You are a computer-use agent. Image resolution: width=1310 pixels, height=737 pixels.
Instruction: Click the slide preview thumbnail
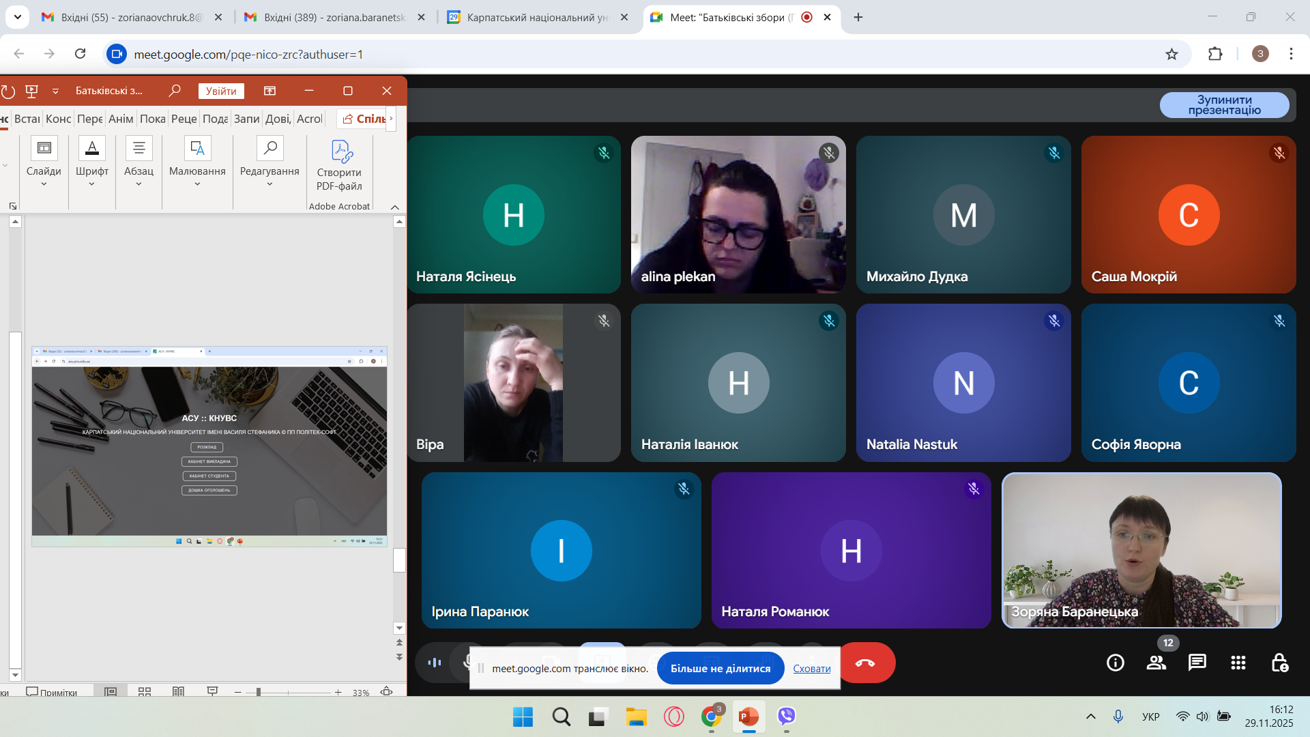click(209, 447)
